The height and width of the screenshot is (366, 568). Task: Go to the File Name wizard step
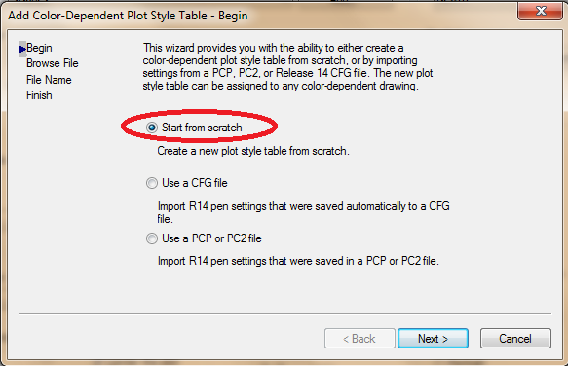point(49,80)
